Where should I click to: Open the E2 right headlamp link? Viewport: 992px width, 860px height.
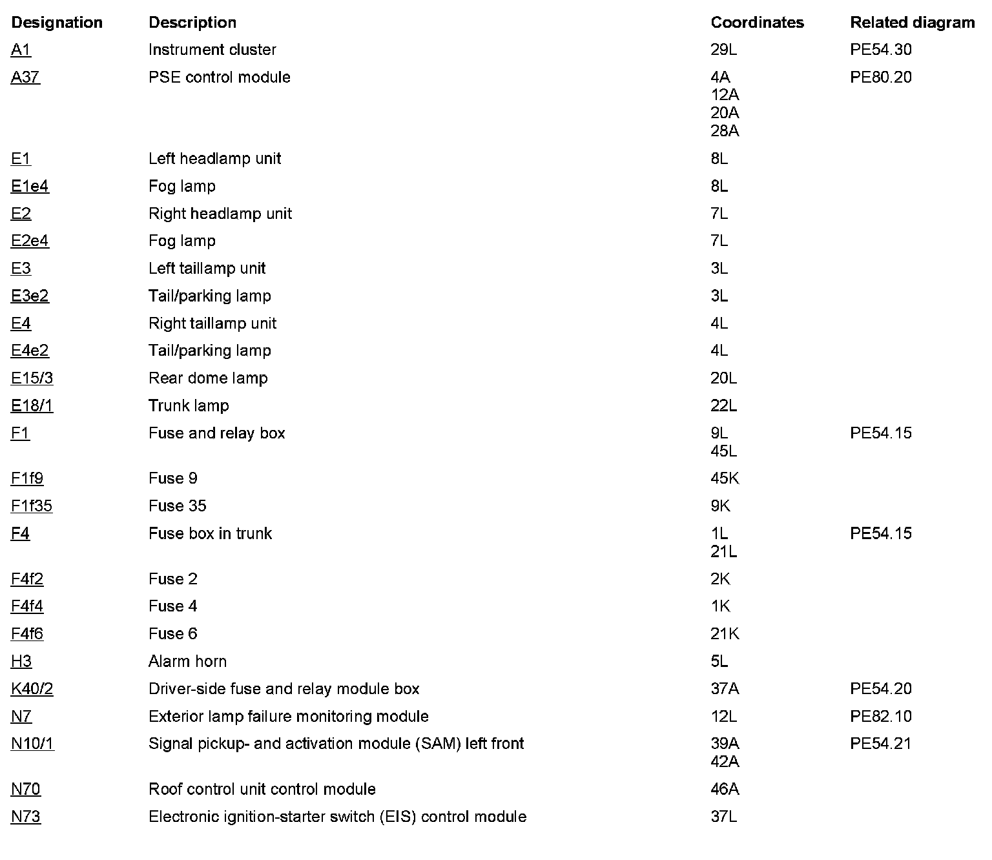pos(21,214)
